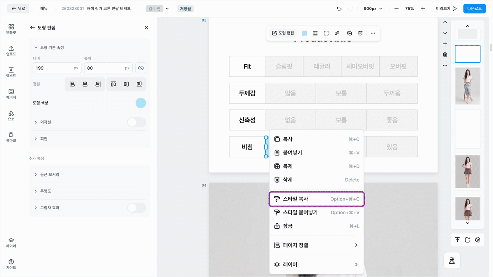493x277 pixels.
Task: Align shape to the left
Action: coord(72,84)
